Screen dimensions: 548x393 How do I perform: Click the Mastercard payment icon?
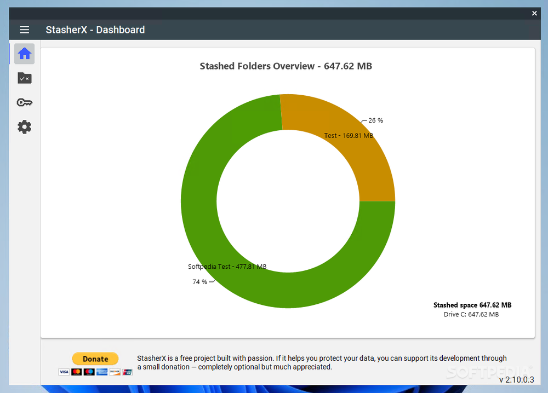click(x=77, y=372)
